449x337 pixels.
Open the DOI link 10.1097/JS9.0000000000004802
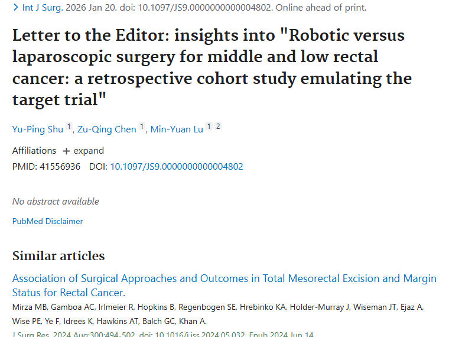[x=176, y=167]
